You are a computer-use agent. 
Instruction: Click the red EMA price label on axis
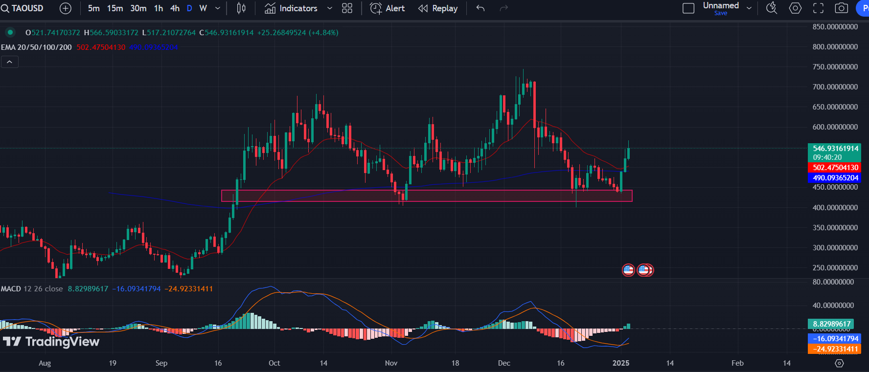tap(834, 168)
